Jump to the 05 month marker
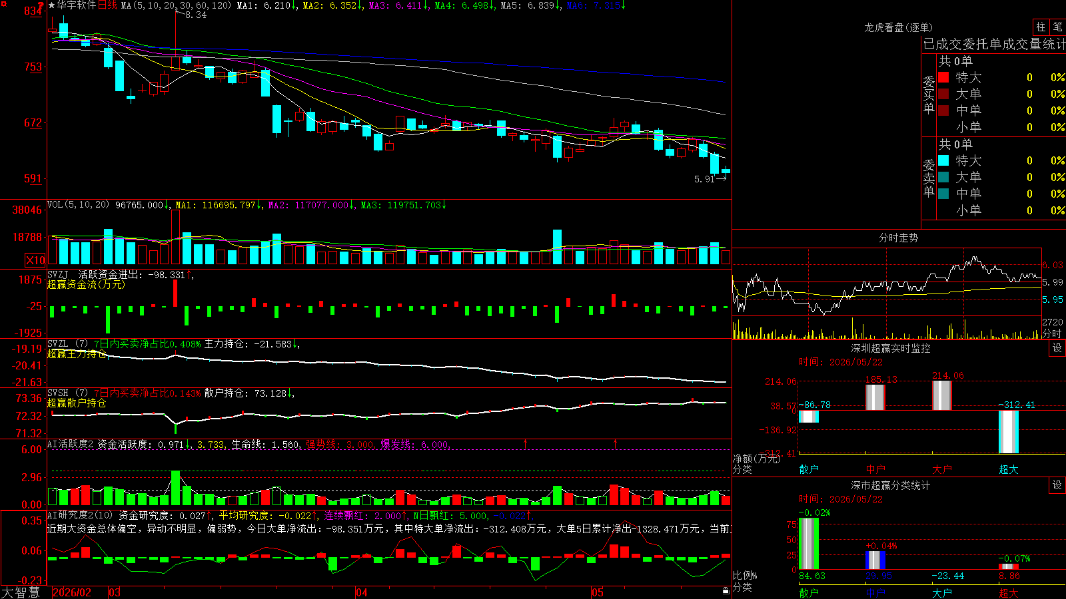The height and width of the screenshot is (599, 1066). 598,592
